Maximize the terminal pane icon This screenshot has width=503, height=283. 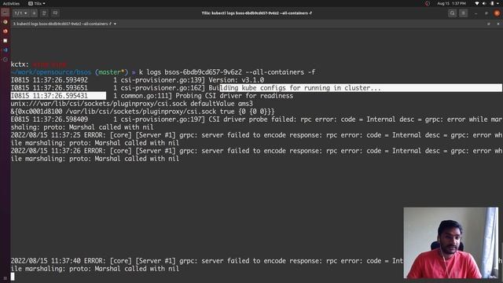(489, 24)
